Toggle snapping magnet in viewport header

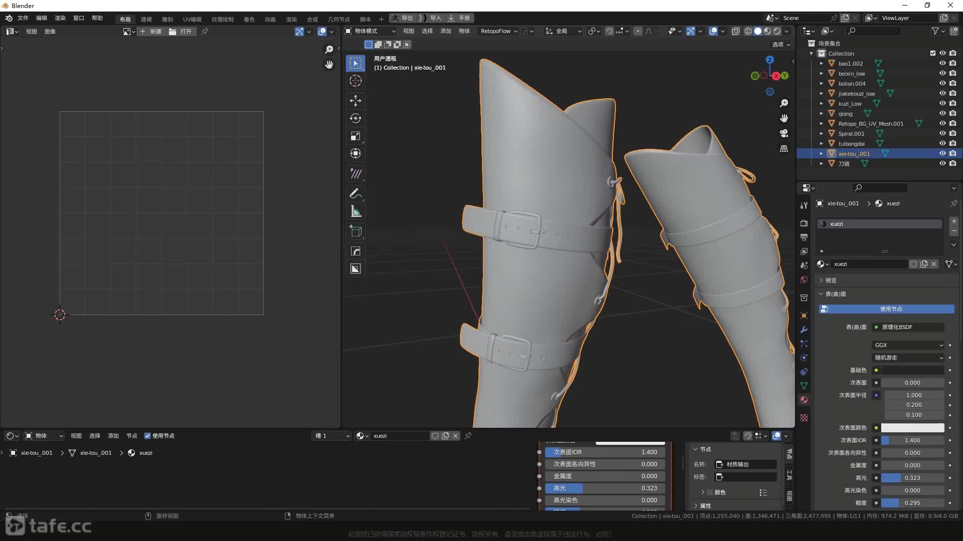point(609,31)
